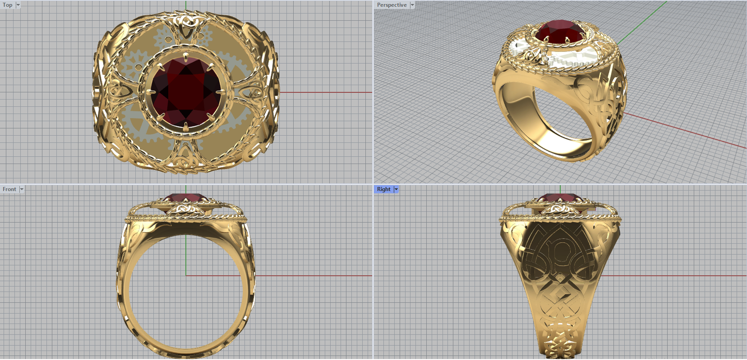This screenshot has width=747, height=360.
Task: Click the Celtic knot engraving in Right view
Action: [560, 261]
